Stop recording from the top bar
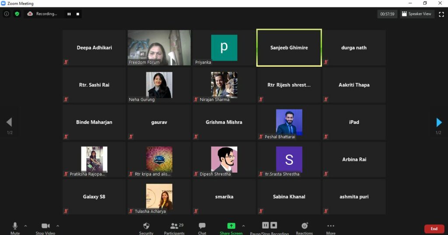The height and width of the screenshot is (235, 448). 78,14
